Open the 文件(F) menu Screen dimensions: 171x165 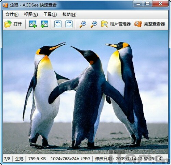pyautogui.click(x=12, y=14)
